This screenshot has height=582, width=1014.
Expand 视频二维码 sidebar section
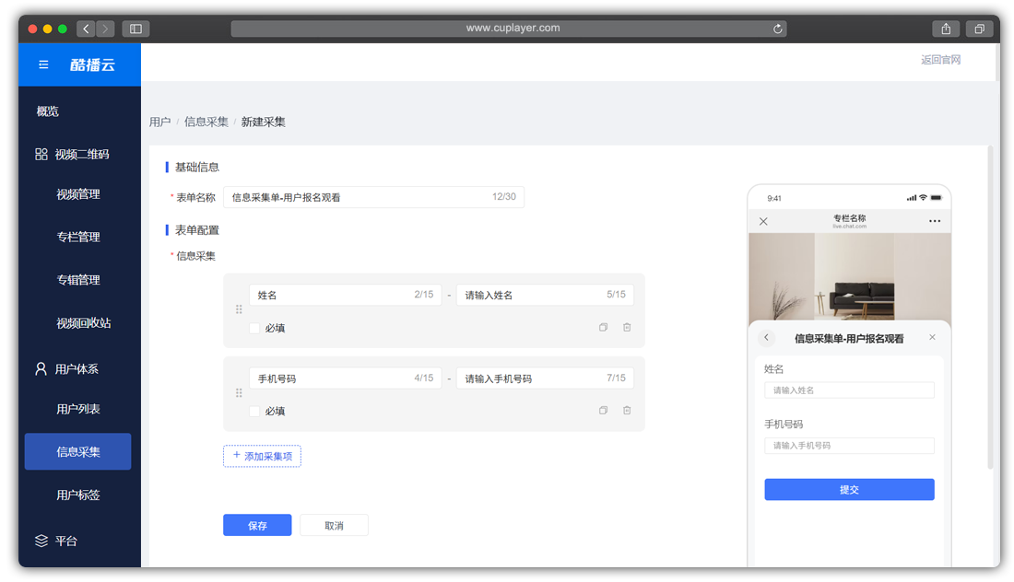[79, 155]
